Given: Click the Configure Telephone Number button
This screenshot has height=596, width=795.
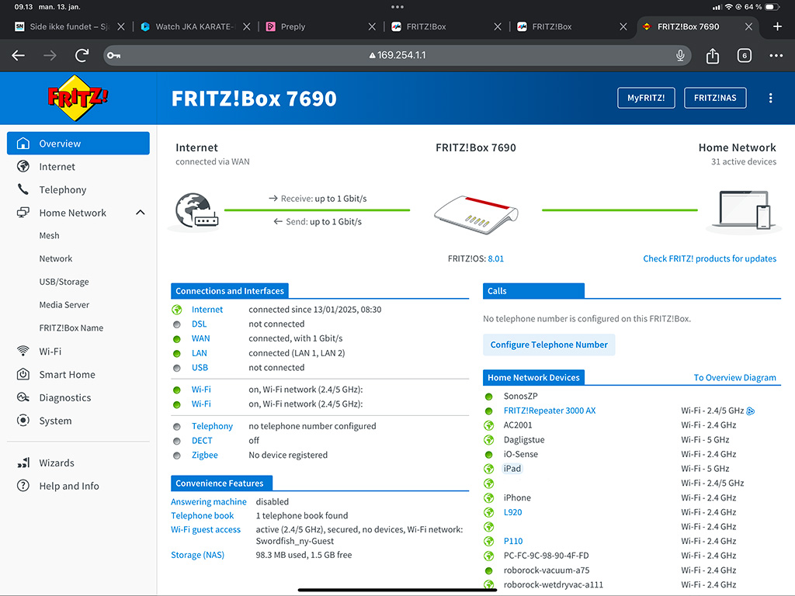Looking at the screenshot, I should 549,345.
